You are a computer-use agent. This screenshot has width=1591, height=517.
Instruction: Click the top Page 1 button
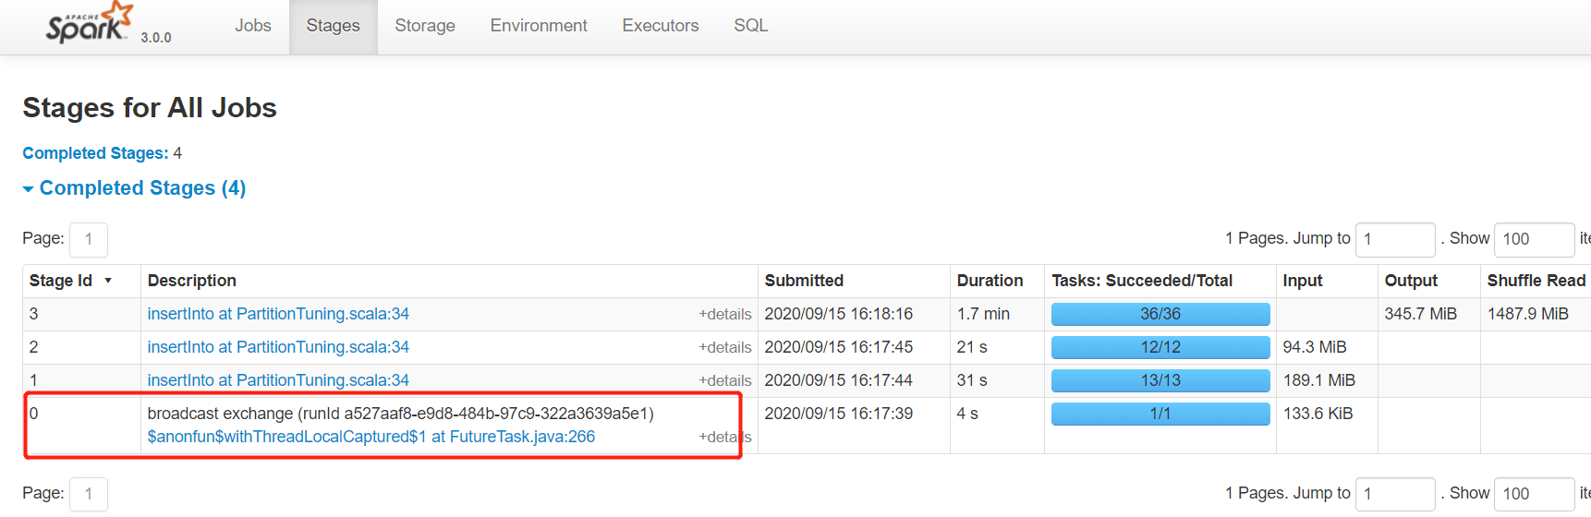[x=89, y=239]
